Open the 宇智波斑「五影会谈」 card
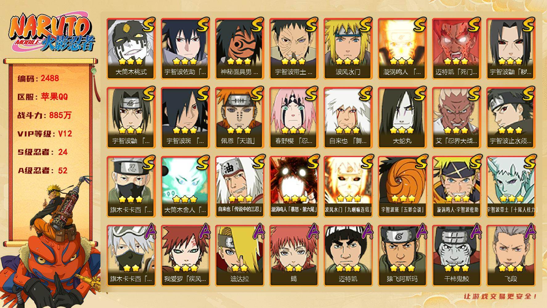This screenshot has width=547, height=308. coord(402,187)
